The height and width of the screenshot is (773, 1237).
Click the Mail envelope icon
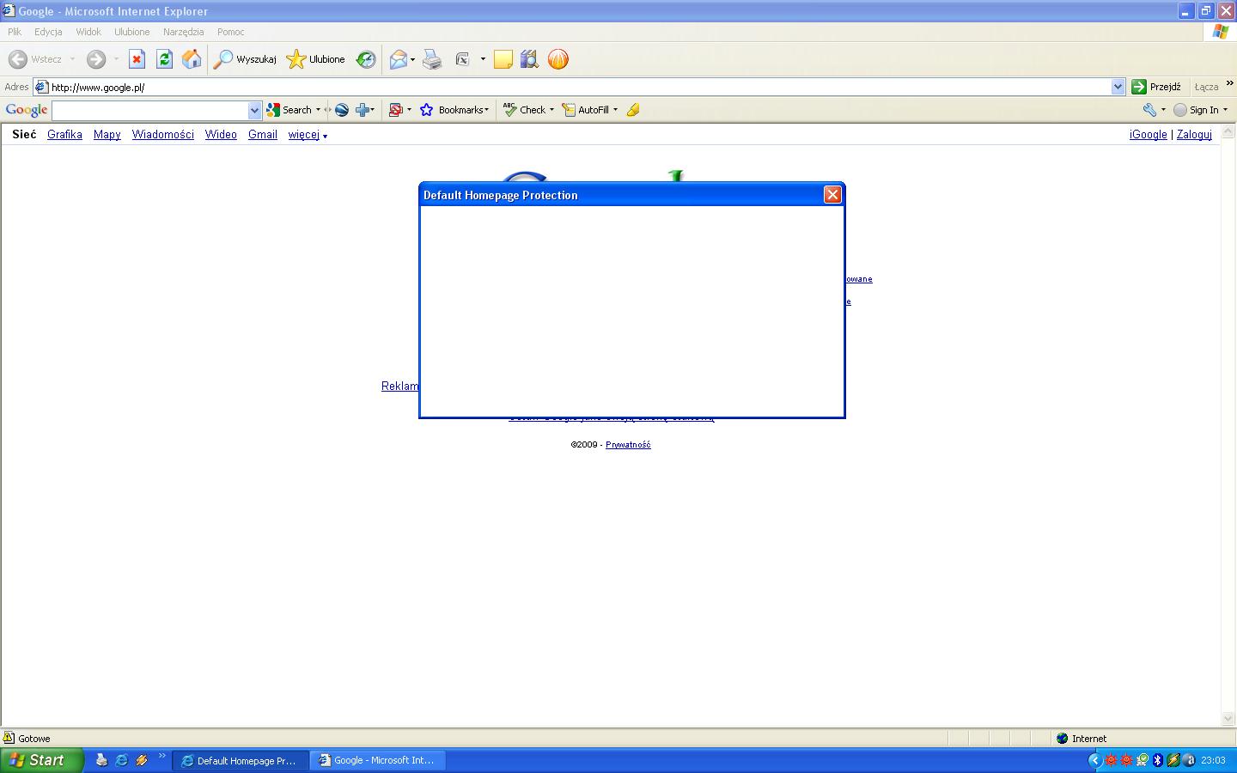(x=398, y=59)
